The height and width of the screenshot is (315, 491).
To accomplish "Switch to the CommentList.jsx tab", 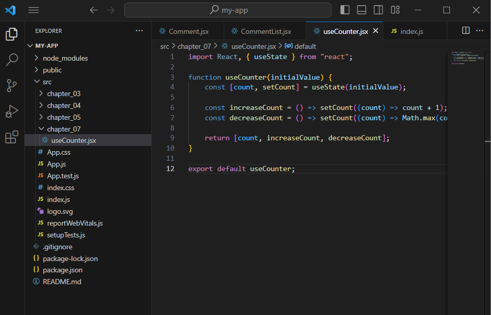I will pyautogui.click(x=265, y=31).
